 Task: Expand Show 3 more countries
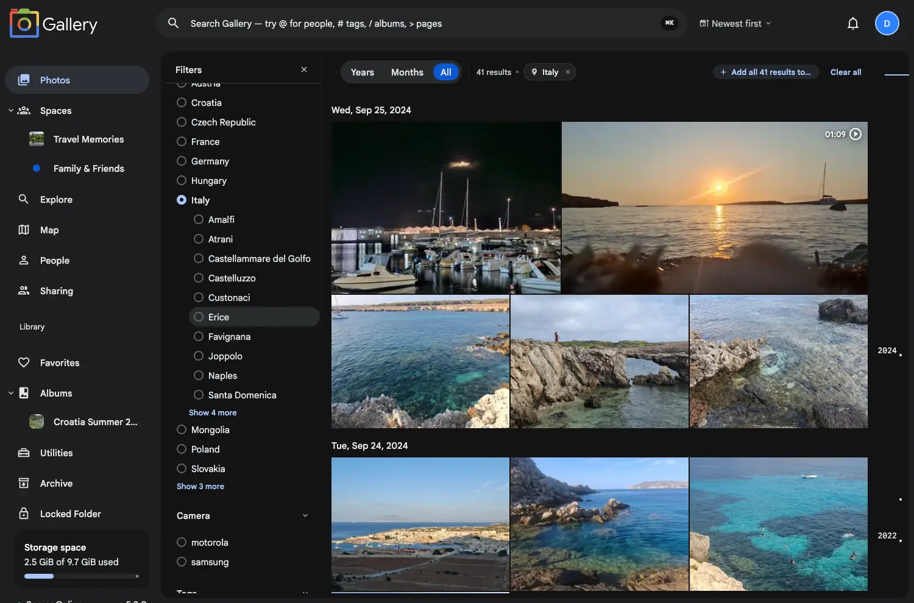200,486
